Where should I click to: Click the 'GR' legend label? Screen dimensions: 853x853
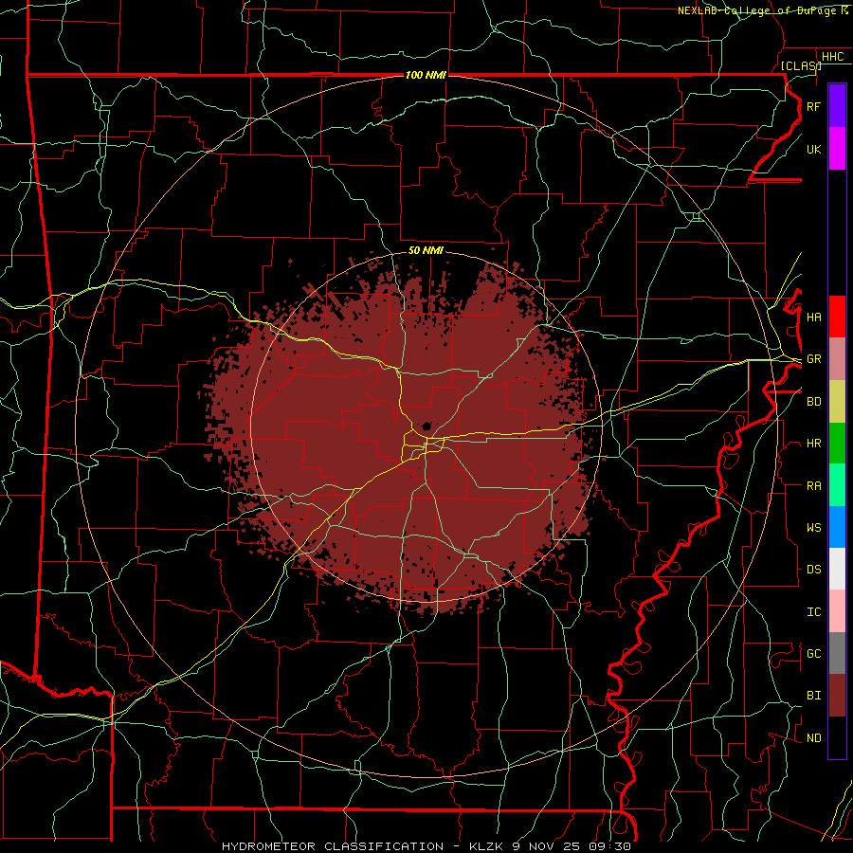pyautogui.click(x=813, y=359)
